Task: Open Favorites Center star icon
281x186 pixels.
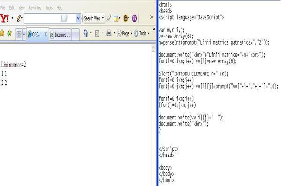Action: pyautogui.click(x=2, y=33)
